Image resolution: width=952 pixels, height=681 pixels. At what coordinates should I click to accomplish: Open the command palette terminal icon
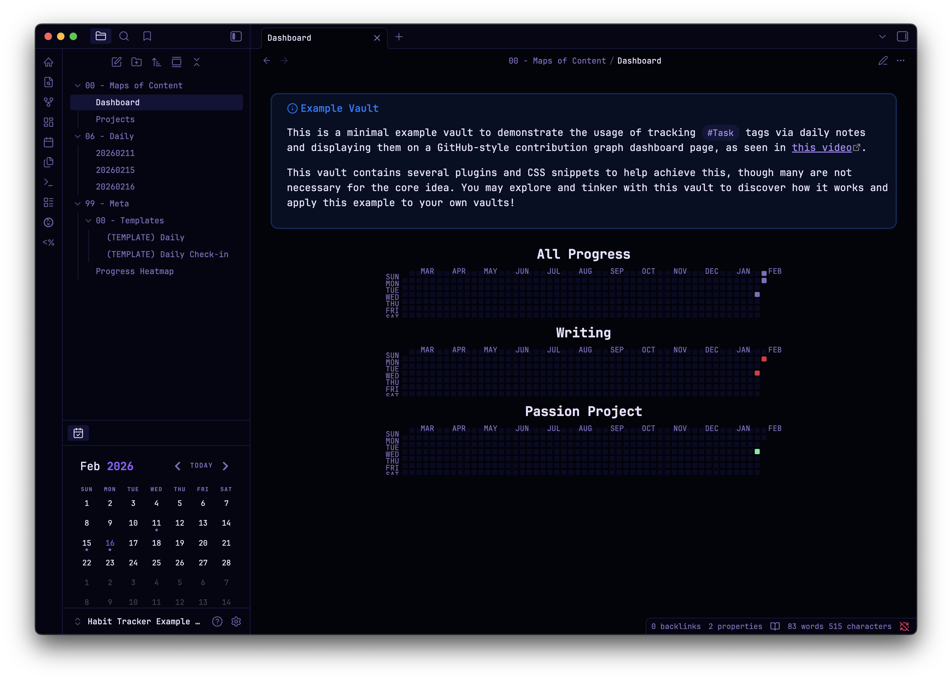[x=49, y=182]
